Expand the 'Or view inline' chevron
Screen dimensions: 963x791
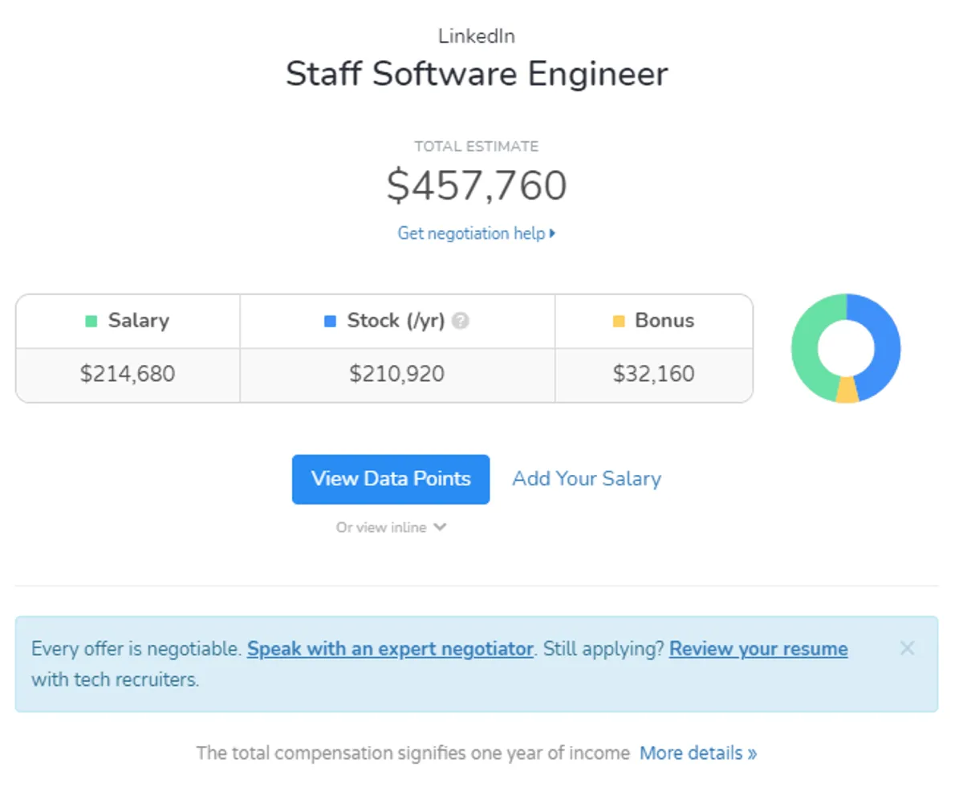[440, 527]
